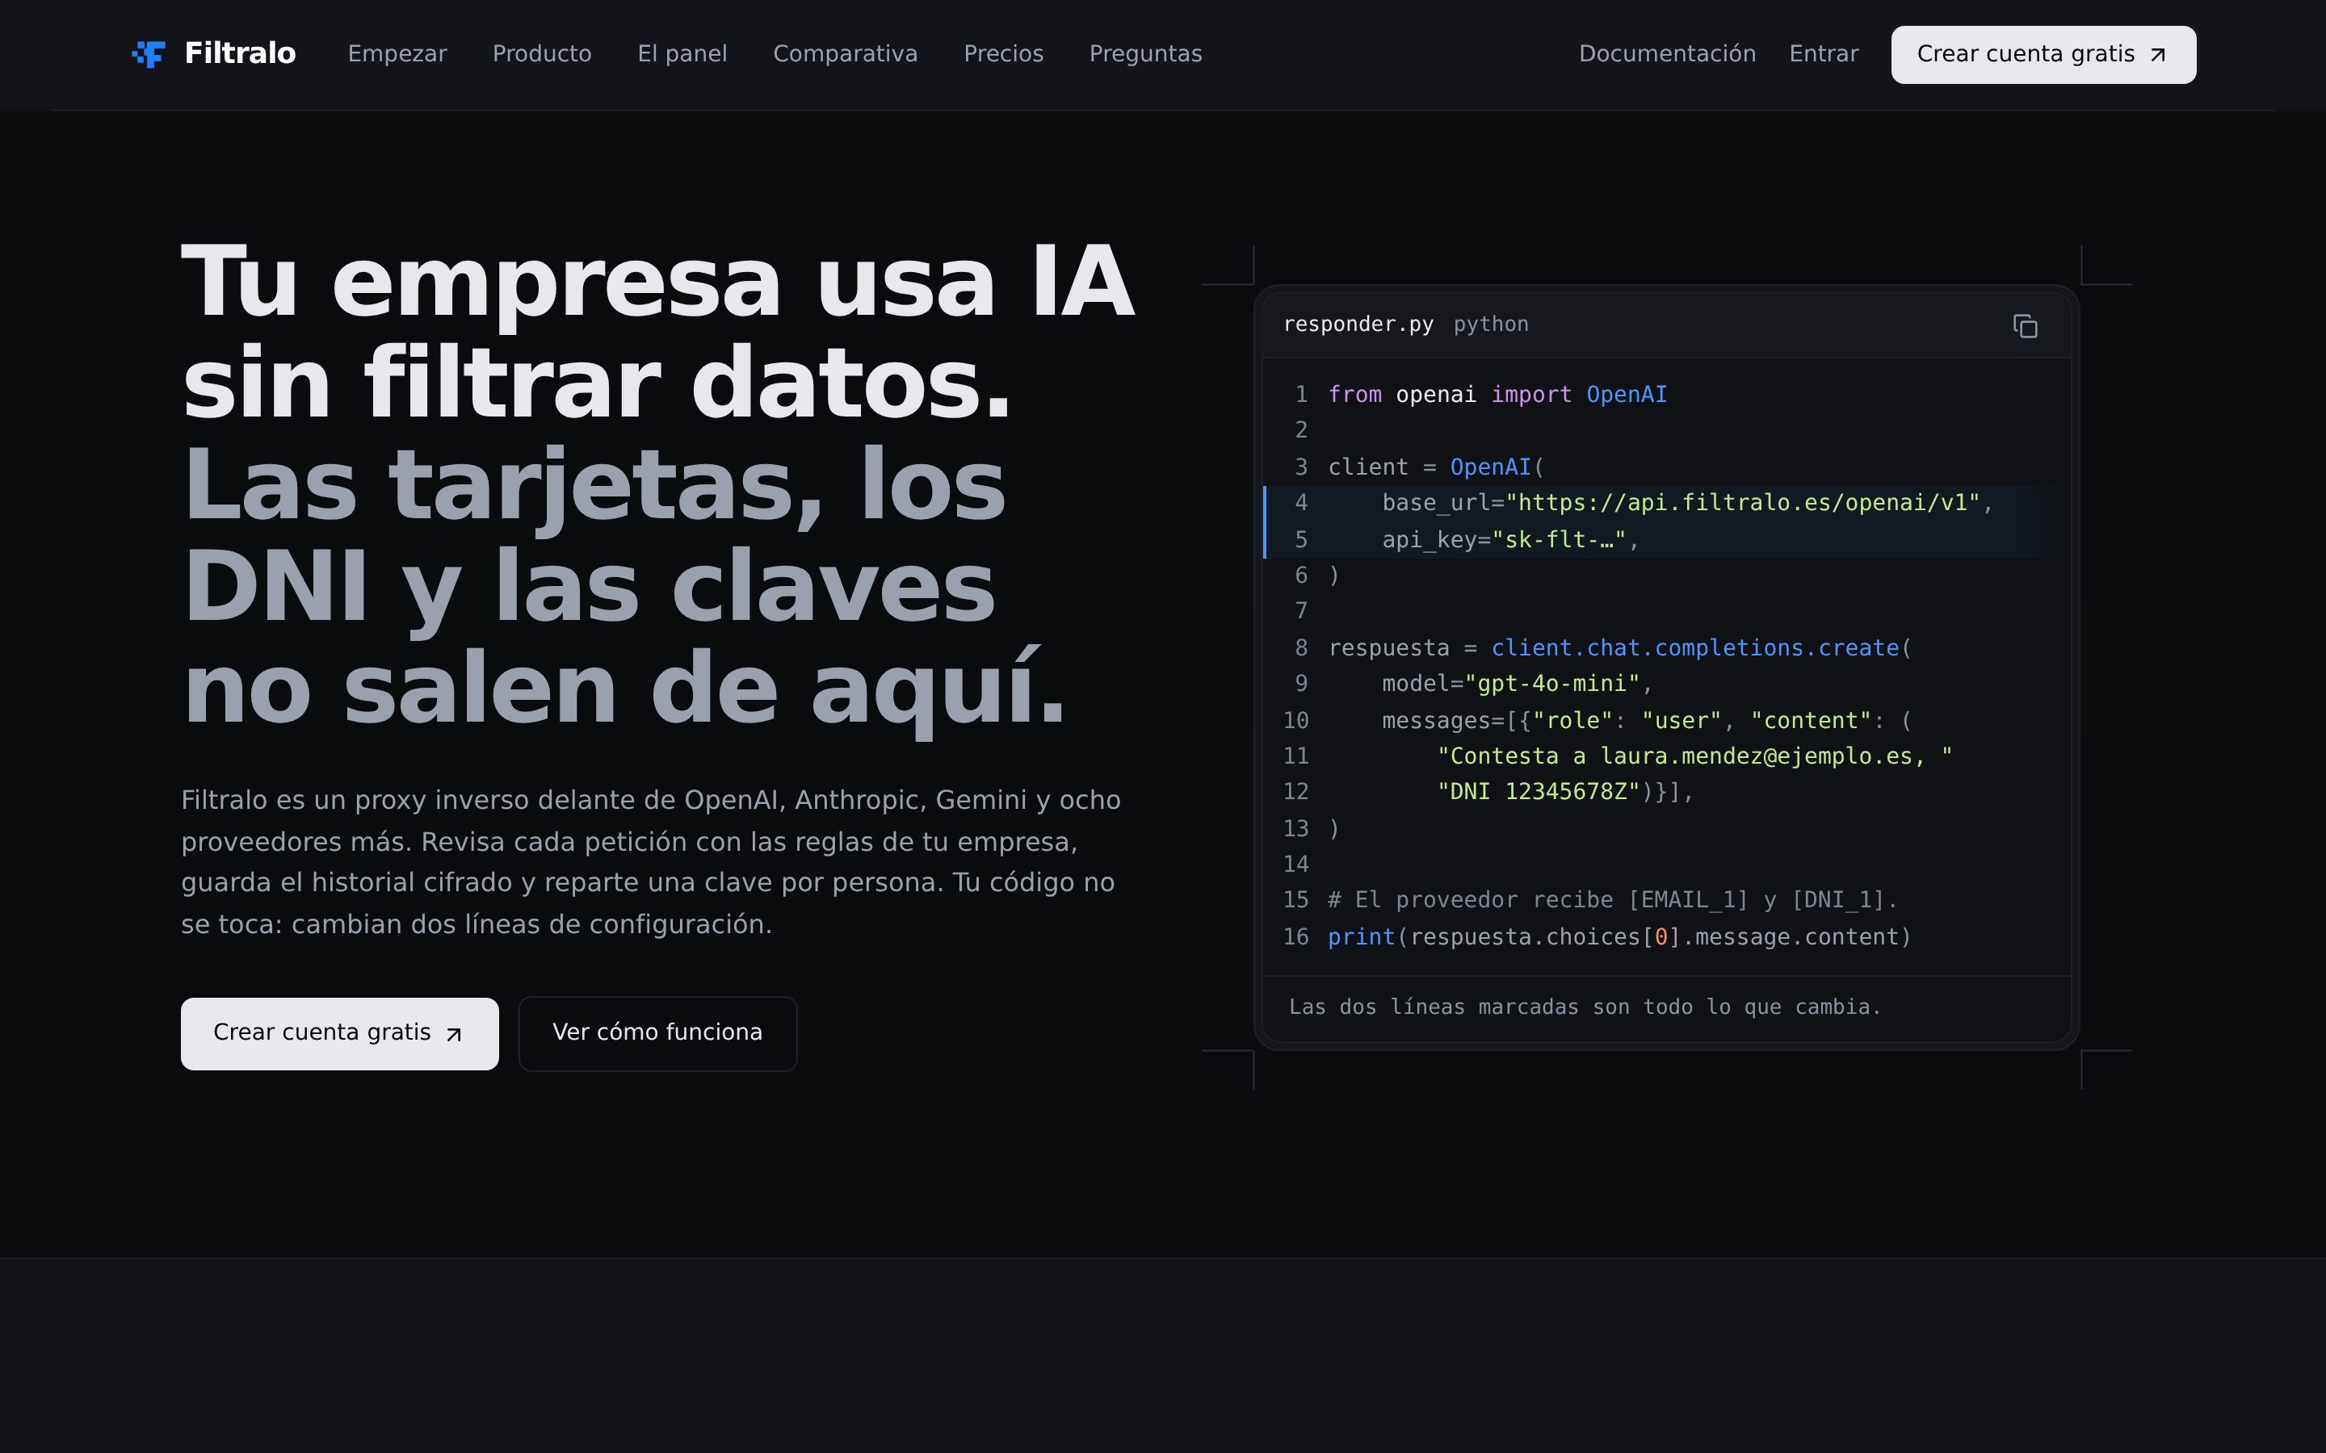Image resolution: width=2326 pixels, height=1453 pixels.
Task: Click the Entrar login link
Action: tap(1824, 54)
